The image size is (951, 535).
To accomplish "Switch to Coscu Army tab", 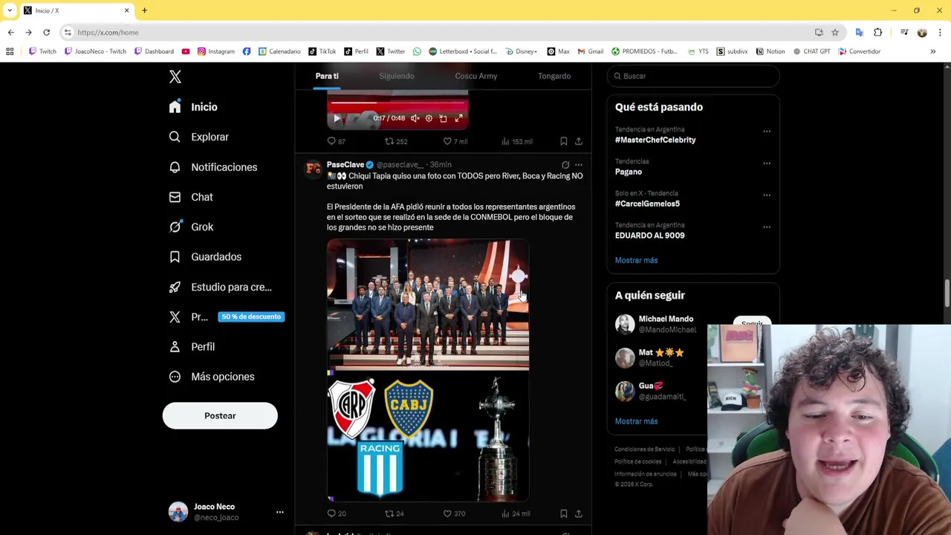I will point(476,76).
